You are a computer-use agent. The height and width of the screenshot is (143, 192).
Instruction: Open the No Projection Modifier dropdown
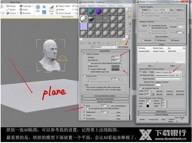pos(167,10)
